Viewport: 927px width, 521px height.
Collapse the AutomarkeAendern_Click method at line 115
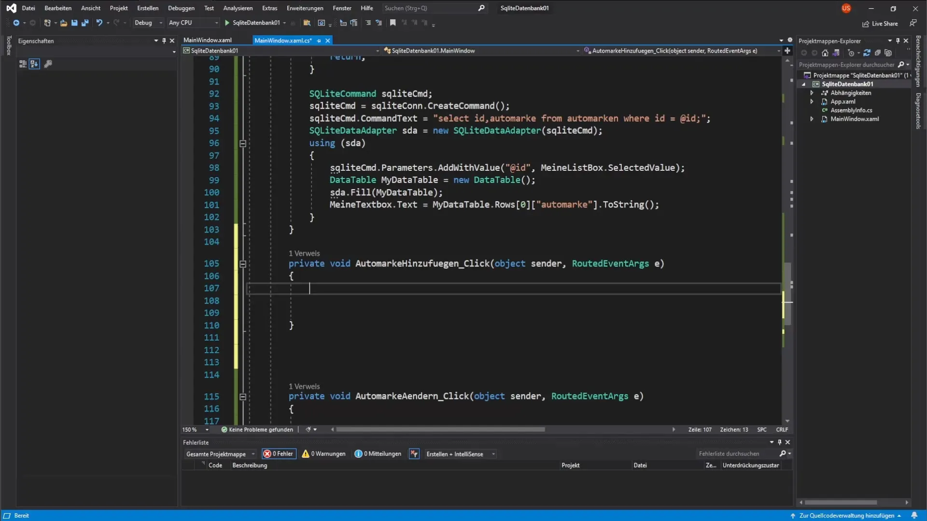tap(243, 397)
